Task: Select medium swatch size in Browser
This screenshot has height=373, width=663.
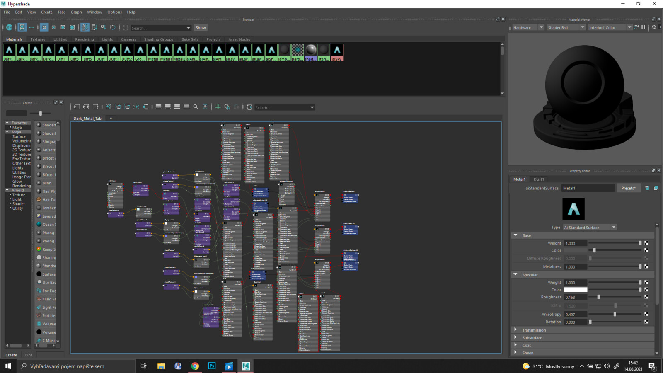Action: (x=53, y=27)
